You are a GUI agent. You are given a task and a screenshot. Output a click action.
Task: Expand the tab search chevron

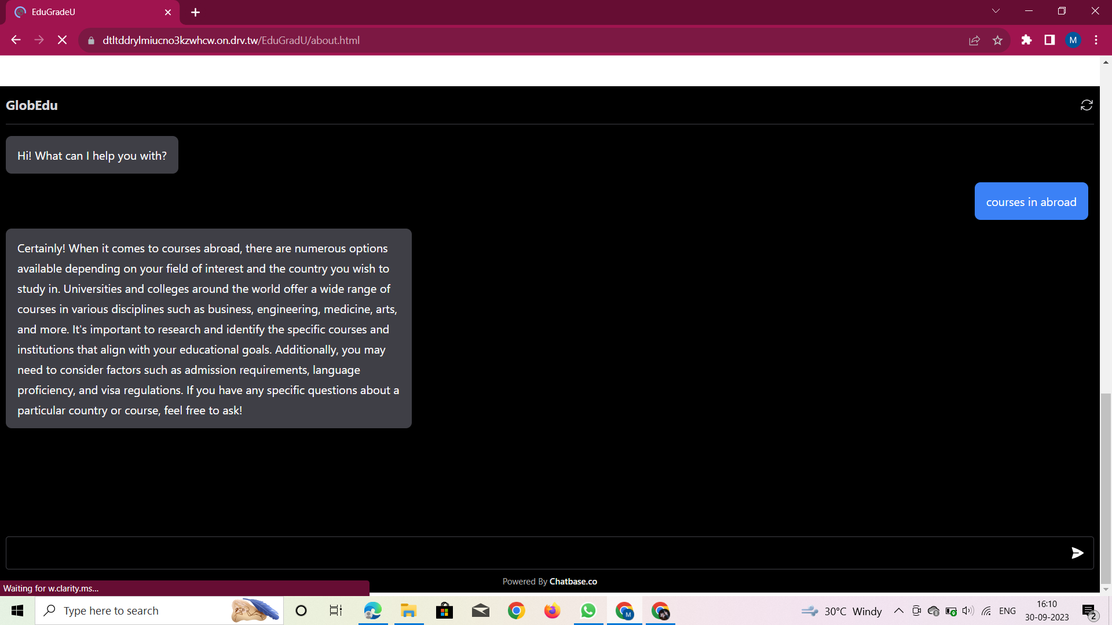coord(996,11)
